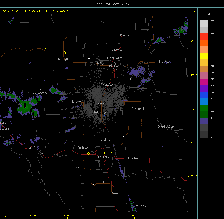Select the Calgary label
Viewport: 224px width, 219px height.
[104, 157]
